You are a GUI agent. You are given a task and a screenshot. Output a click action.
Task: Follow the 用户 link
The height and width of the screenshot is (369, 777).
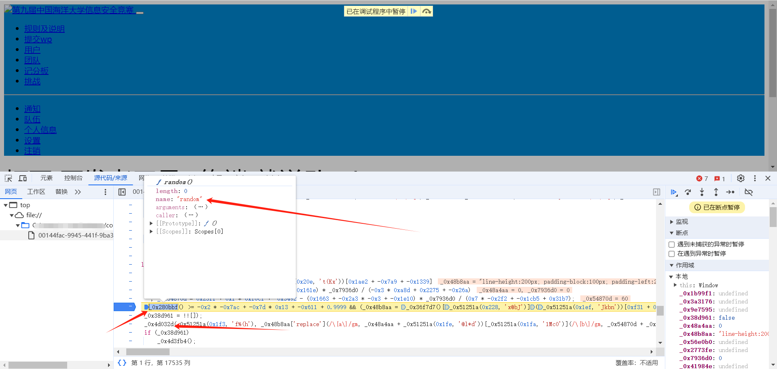[x=32, y=50]
